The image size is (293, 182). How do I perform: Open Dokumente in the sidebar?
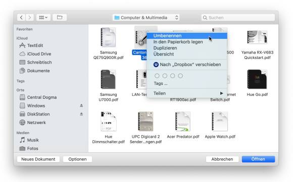34,71
